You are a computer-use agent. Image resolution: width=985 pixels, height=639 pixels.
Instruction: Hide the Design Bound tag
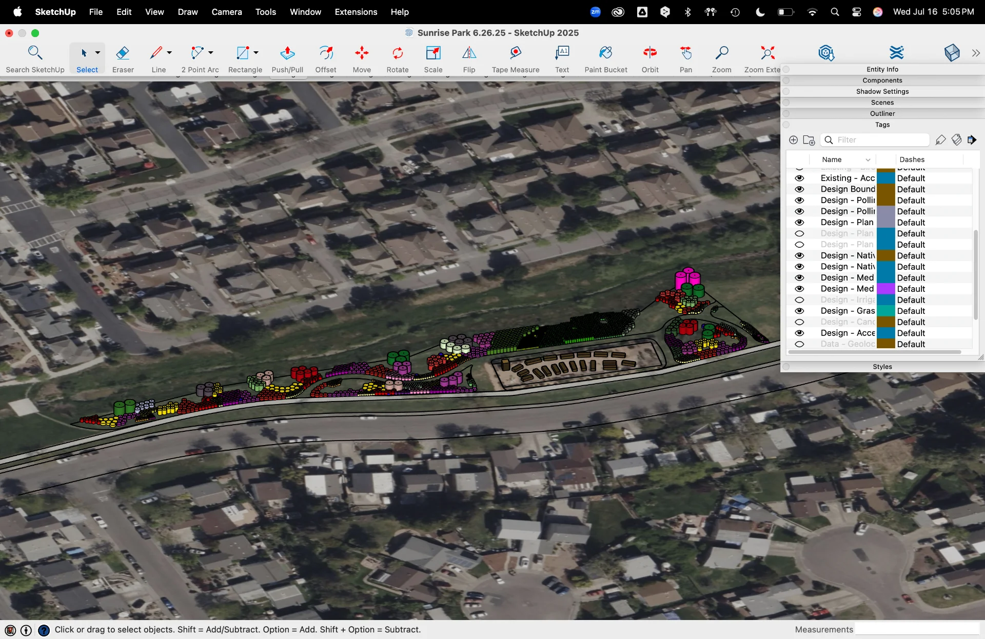pos(799,189)
